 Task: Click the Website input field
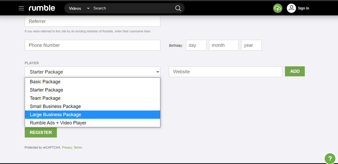pyautogui.click(x=226, y=72)
